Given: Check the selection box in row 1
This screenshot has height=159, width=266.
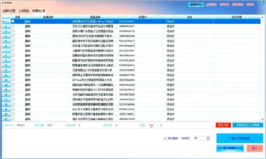Looking at the screenshot, I should (x=13, y=21).
